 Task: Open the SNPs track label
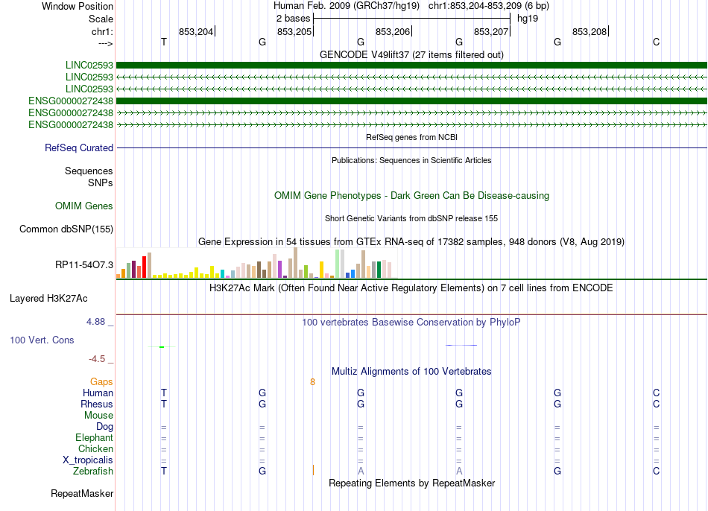point(101,182)
